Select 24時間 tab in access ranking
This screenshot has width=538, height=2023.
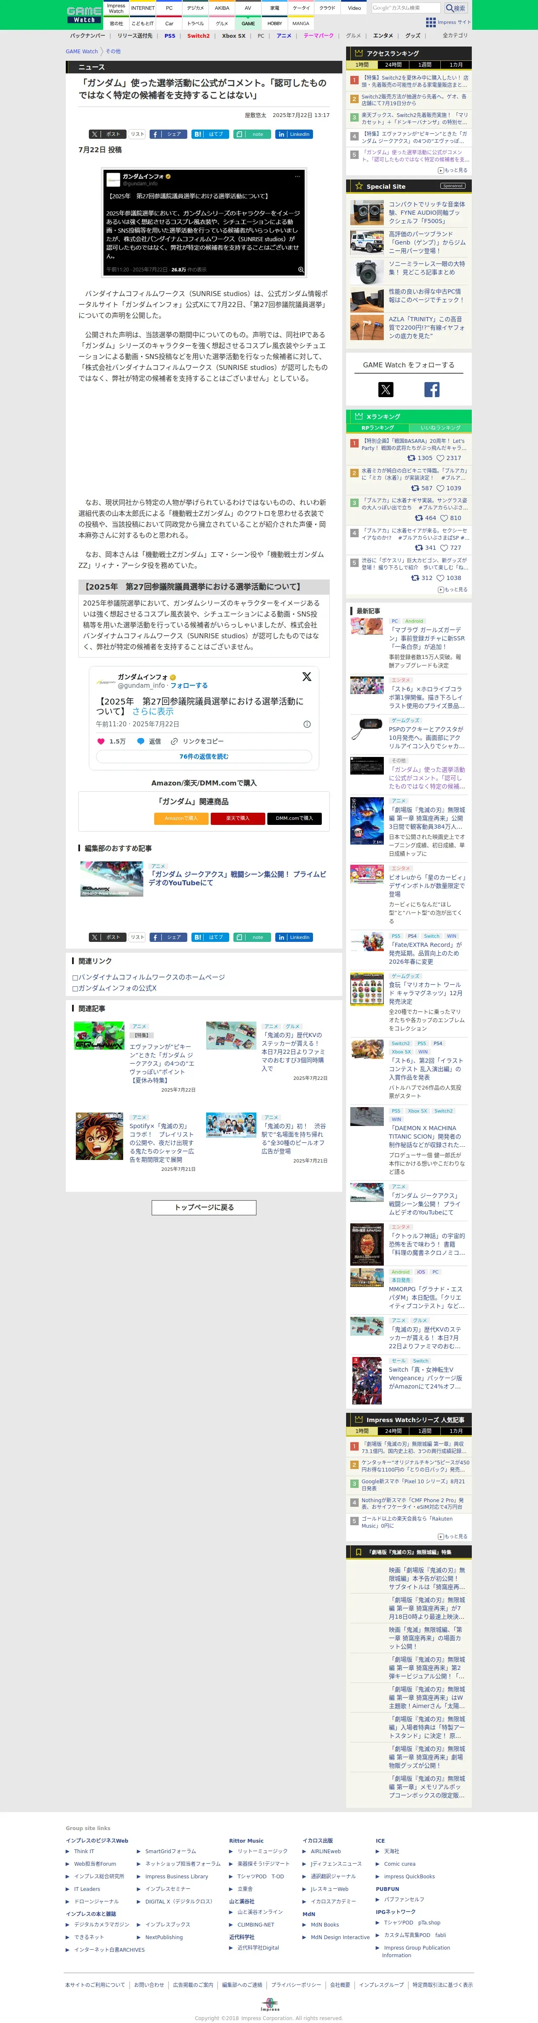393,65
